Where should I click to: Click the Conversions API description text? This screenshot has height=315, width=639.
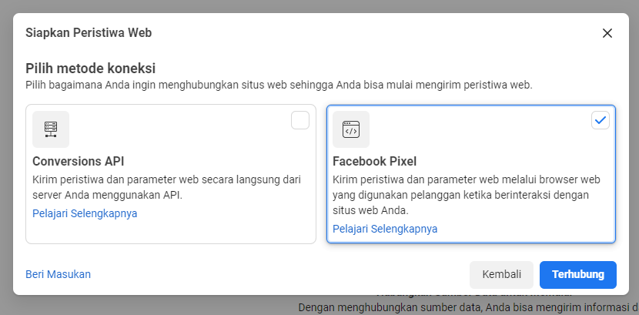[166, 187]
